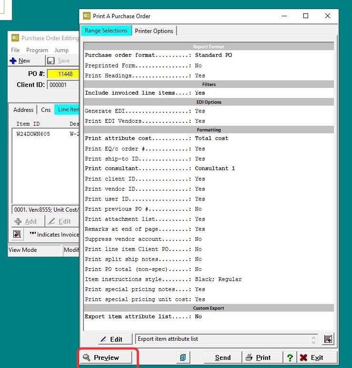The height and width of the screenshot is (368, 352).
Task: Select the Purchase order format row
Action: point(208,55)
